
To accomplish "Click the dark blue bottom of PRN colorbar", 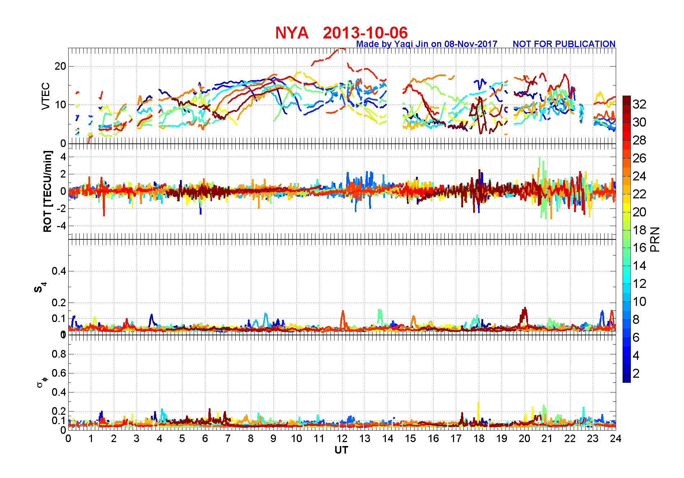I will pos(627,378).
